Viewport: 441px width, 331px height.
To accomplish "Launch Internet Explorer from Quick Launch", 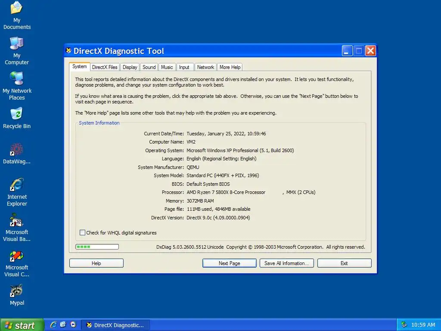I will 53,325.
